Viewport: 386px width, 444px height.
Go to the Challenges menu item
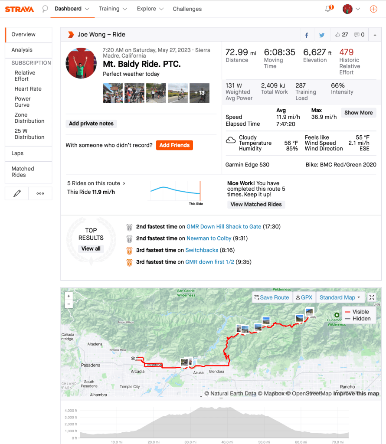tap(187, 9)
